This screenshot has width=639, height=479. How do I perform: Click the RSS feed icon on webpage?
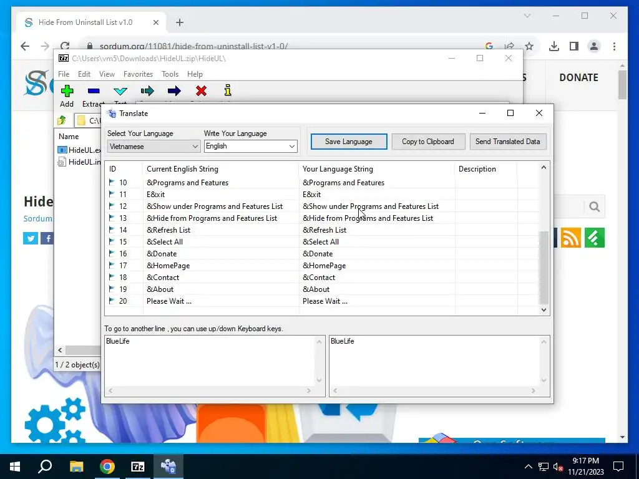(570, 238)
